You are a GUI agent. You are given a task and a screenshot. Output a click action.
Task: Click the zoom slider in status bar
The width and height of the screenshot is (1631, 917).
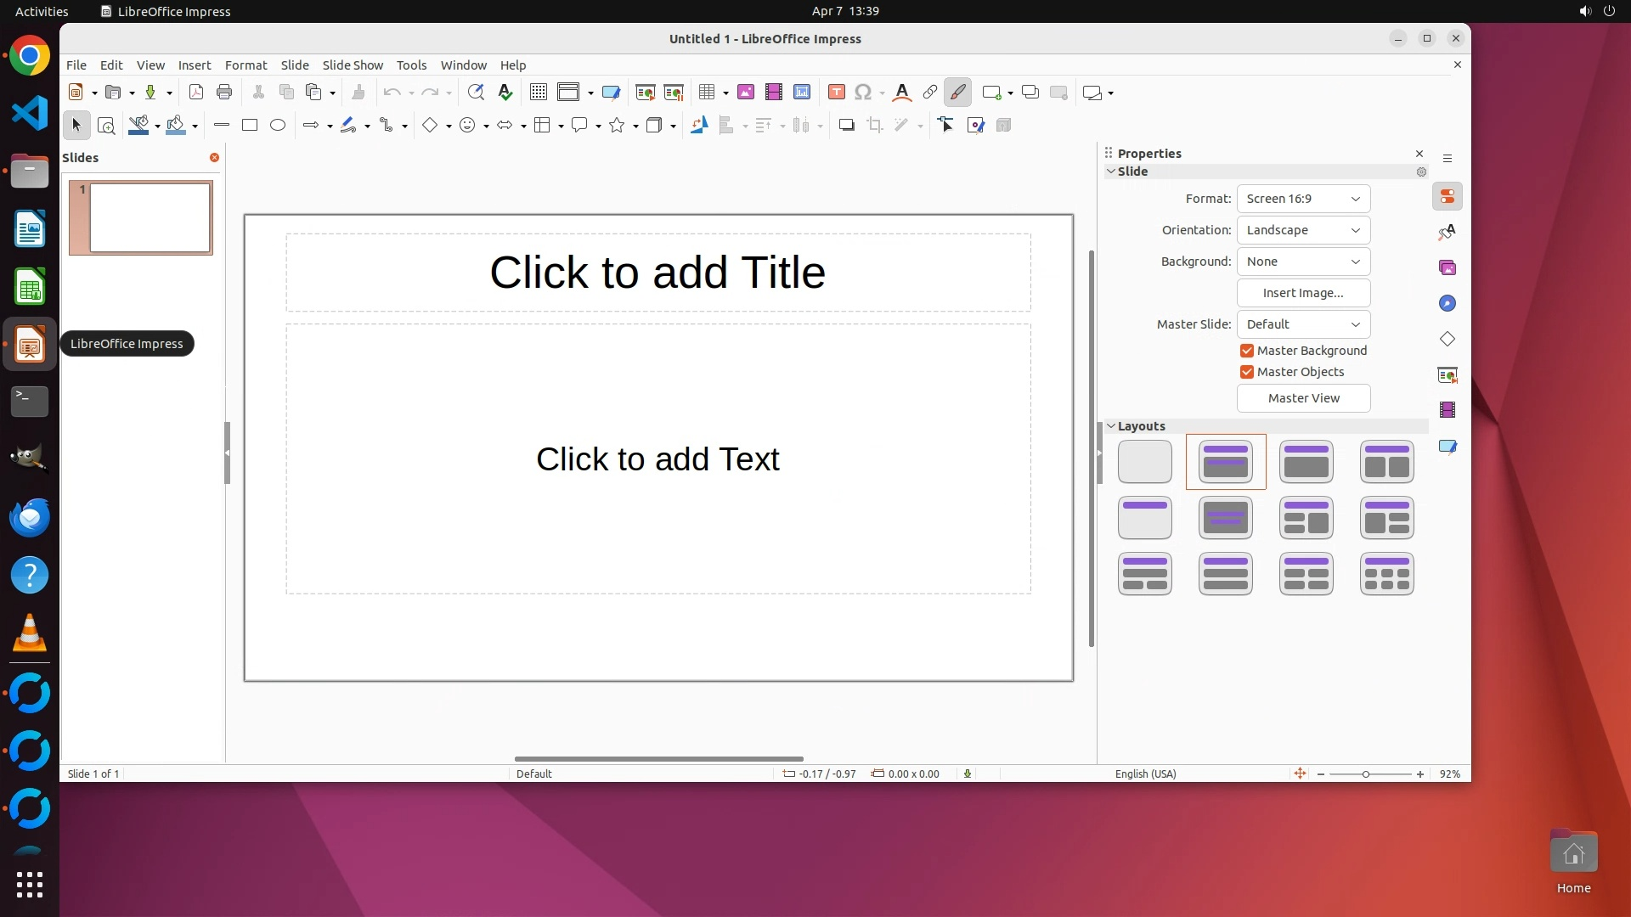pyautogui.click(x=1366, y=774)
